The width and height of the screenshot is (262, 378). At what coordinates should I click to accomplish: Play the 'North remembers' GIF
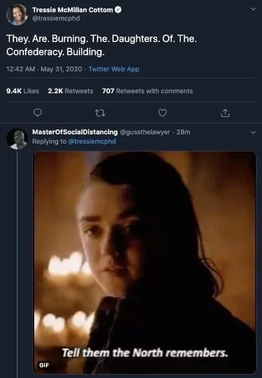(x=144, y=263)
